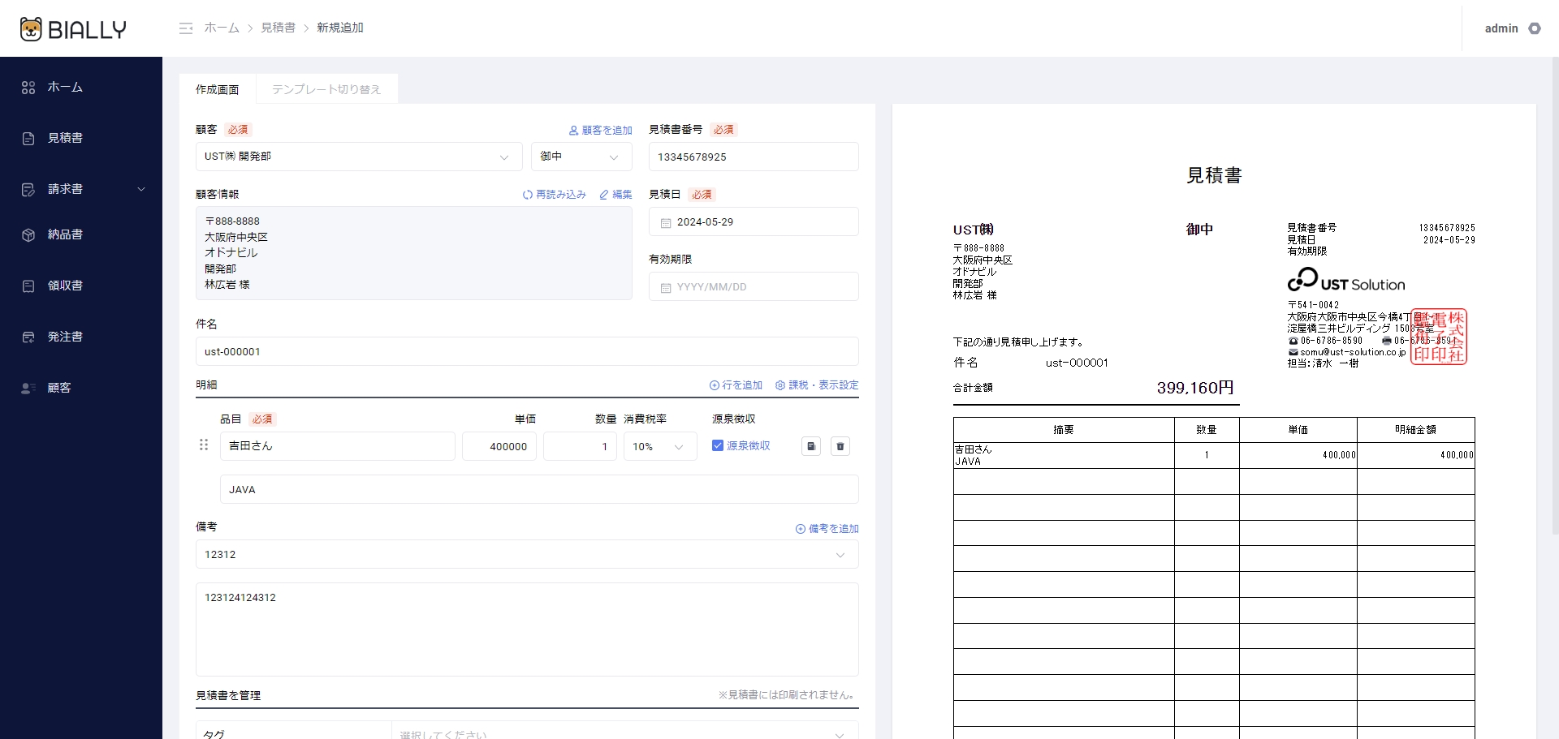Switch to the テンプレート切り替え tab

(326, 89)
